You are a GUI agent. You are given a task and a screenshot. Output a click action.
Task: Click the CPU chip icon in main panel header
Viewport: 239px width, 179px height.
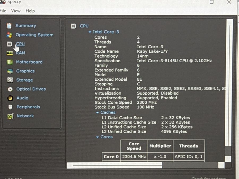(74, 26)
